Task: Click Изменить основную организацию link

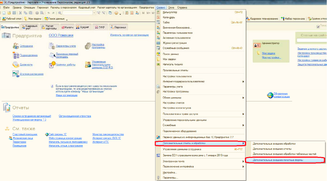Action: (x=129, y=35)
